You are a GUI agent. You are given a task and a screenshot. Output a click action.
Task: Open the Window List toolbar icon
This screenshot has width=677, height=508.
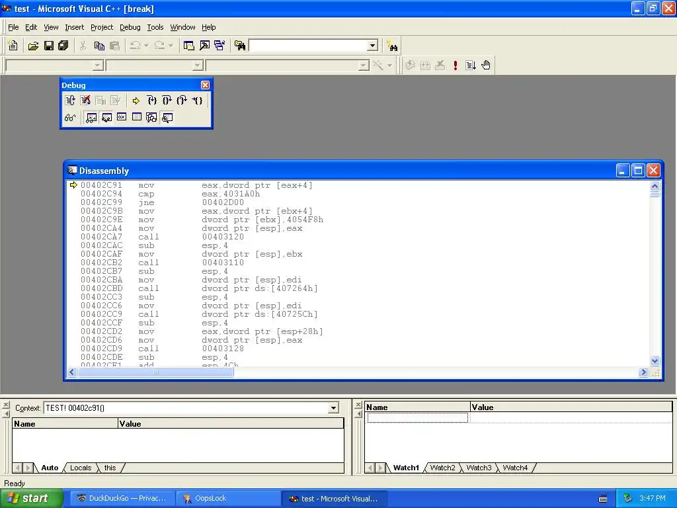(x=219, y=46)
